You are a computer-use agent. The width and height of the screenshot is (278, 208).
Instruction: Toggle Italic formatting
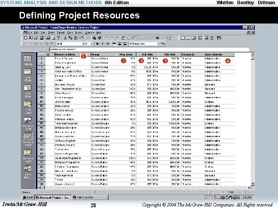click(x=102, y=44)
